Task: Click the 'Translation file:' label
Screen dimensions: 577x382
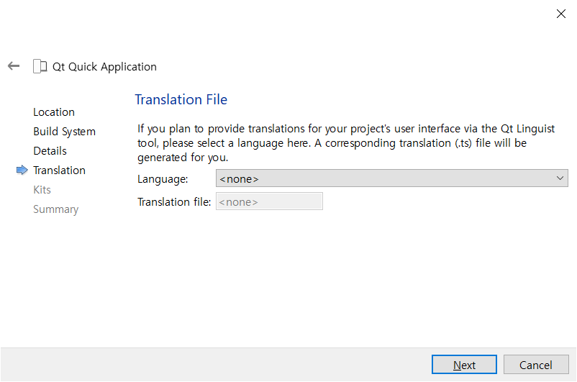Action: pos(174,201)
